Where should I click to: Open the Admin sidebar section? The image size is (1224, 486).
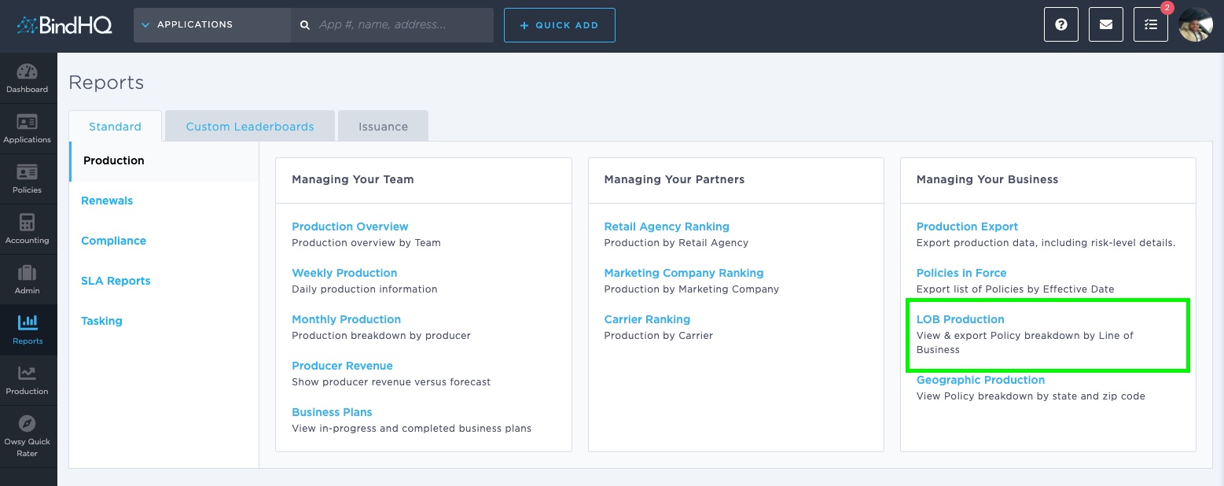point(28,280)
